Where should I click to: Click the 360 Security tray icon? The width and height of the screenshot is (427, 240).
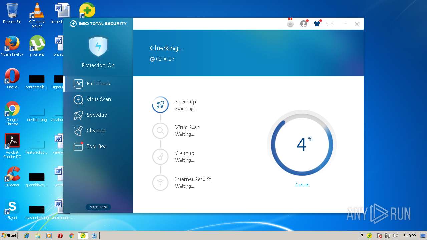coord(369,236)
